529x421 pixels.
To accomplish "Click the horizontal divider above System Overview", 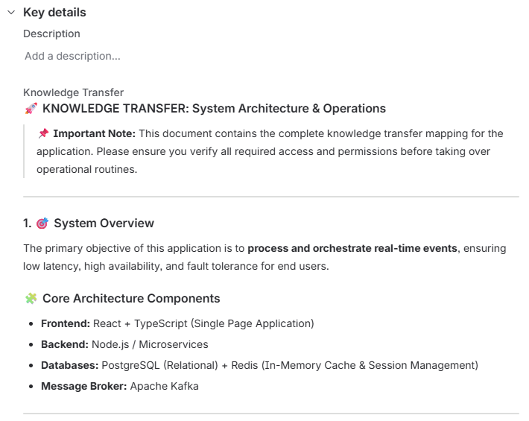I will [271, 197].
